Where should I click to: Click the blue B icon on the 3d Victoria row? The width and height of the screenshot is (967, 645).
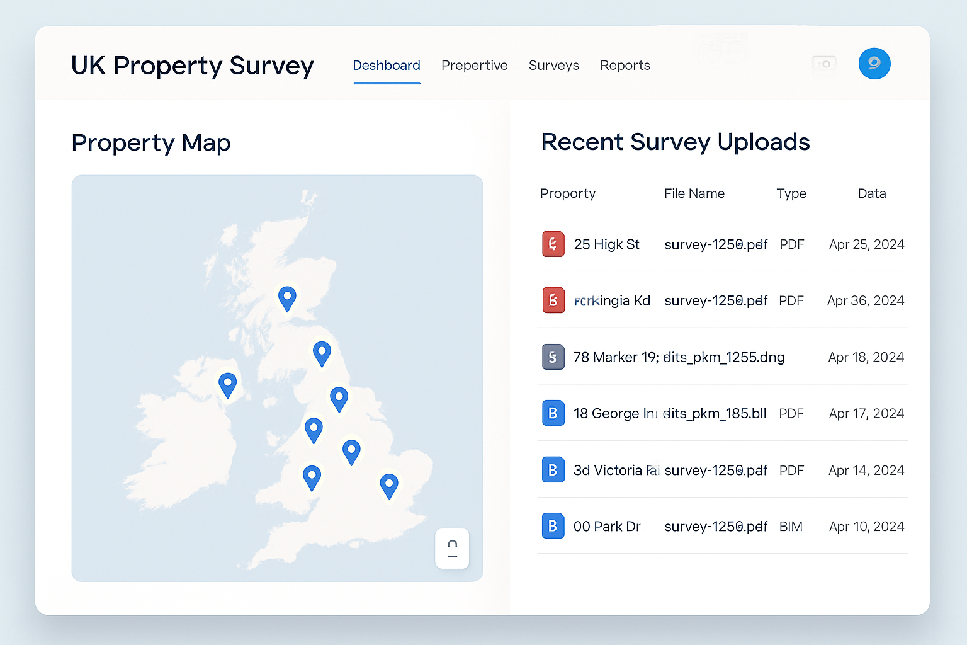point(553,469)
